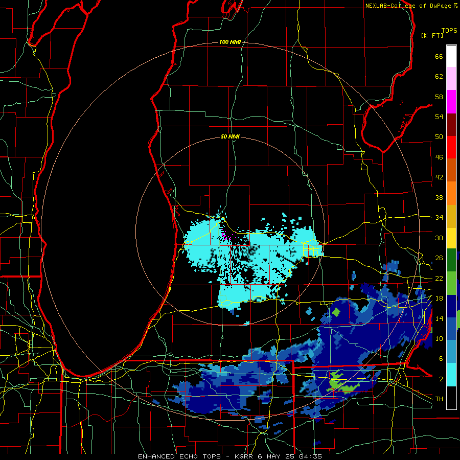Click the white swatch at top of TOPS legend
This screenshot has width=460, height=460.
pyautogui.click(x=451, y=56)
